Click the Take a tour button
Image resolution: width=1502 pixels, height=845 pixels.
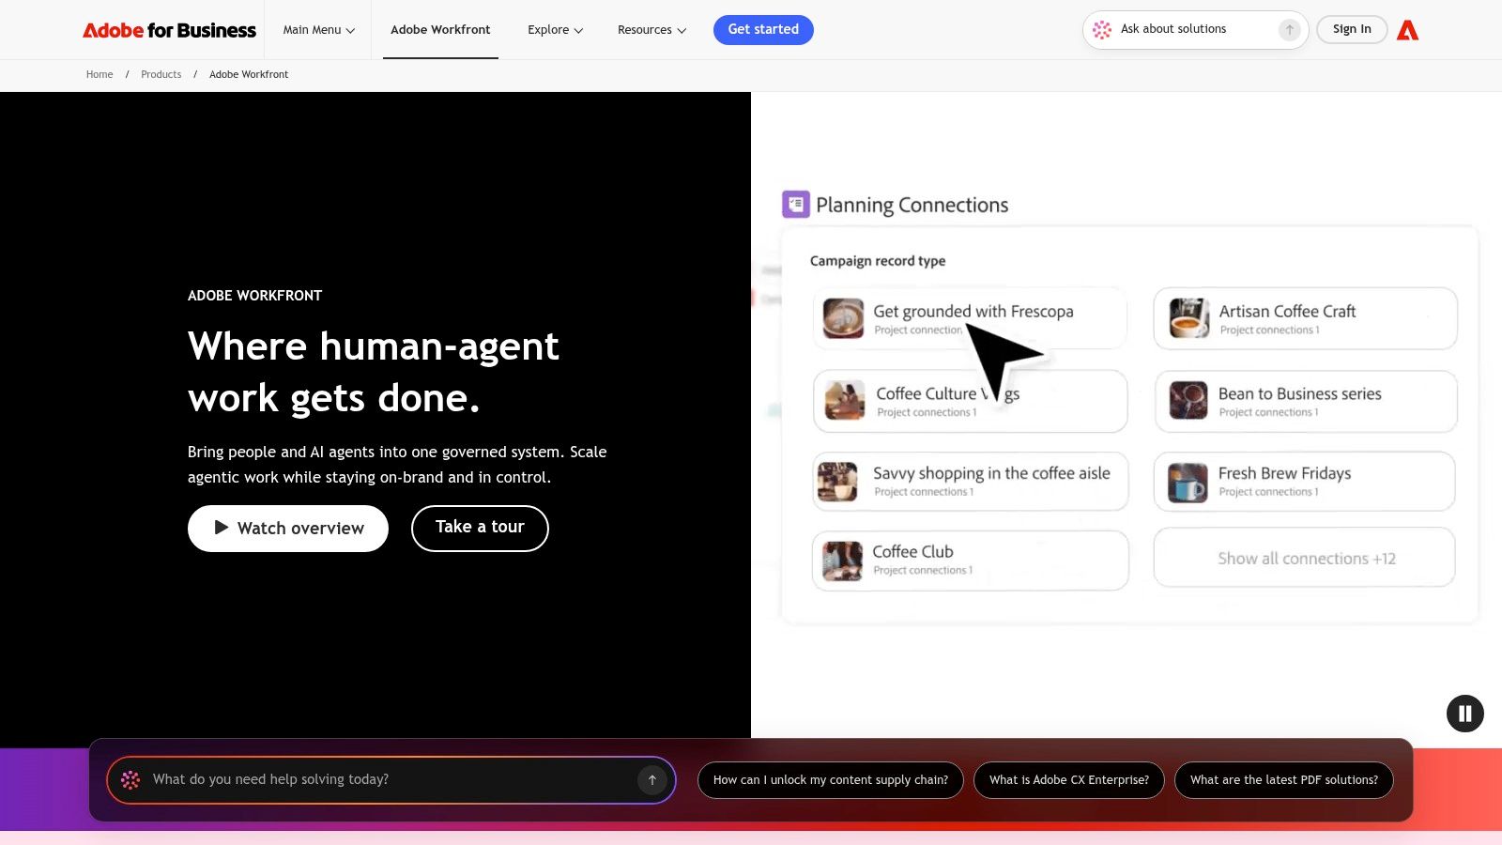pyautogui.click(x=480, y=528)
